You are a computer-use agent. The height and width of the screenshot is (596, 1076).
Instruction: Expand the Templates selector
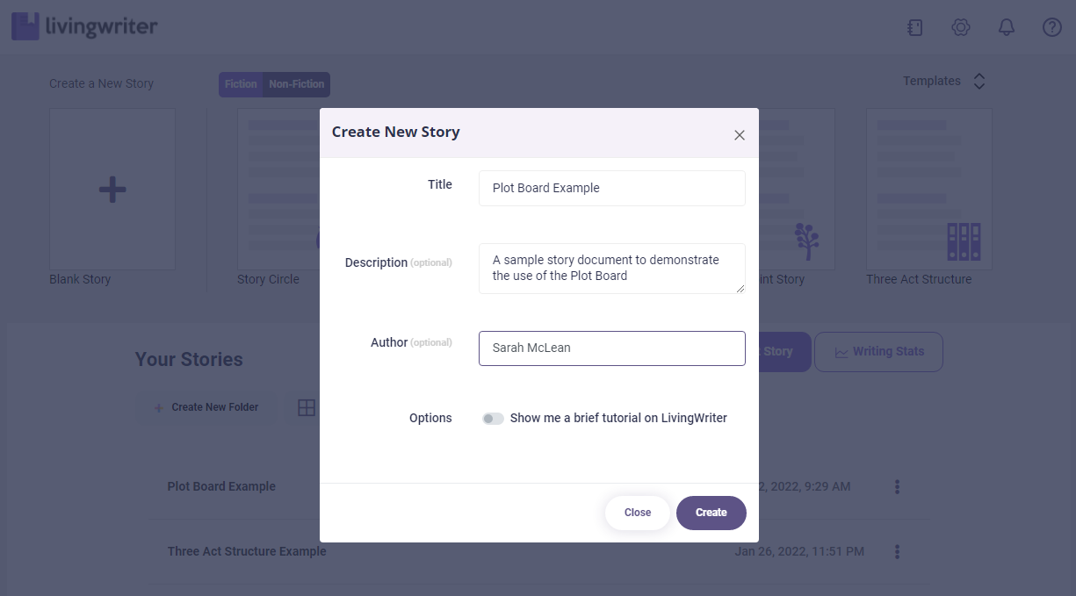pyautogui.click(x=979, y=82)
